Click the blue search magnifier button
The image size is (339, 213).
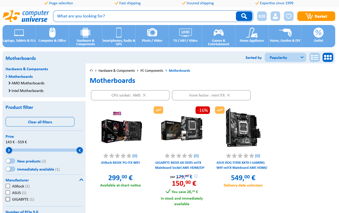coord(244,16)
